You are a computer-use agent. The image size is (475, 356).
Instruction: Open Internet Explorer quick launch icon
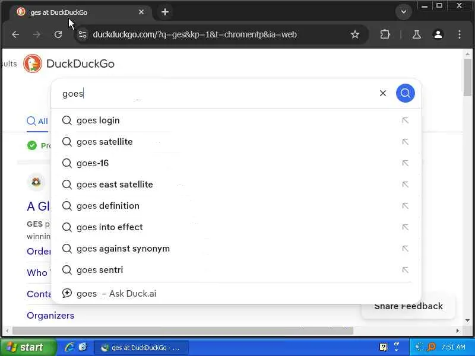(x=69, y=347)
